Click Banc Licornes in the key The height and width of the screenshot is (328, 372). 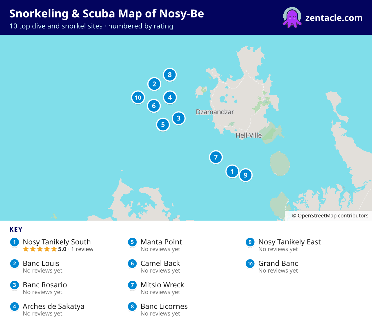pyautogui.click(x=164, y=306)
